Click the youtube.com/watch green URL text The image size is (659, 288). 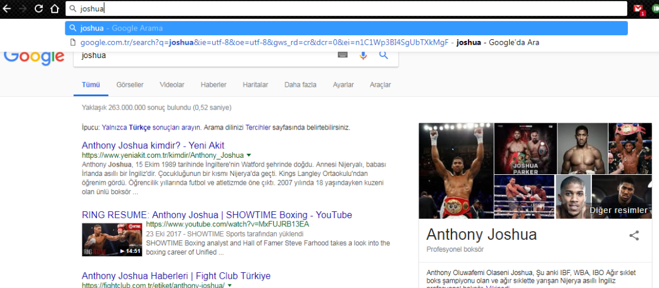pyautogui.click(x=228, y=224)
